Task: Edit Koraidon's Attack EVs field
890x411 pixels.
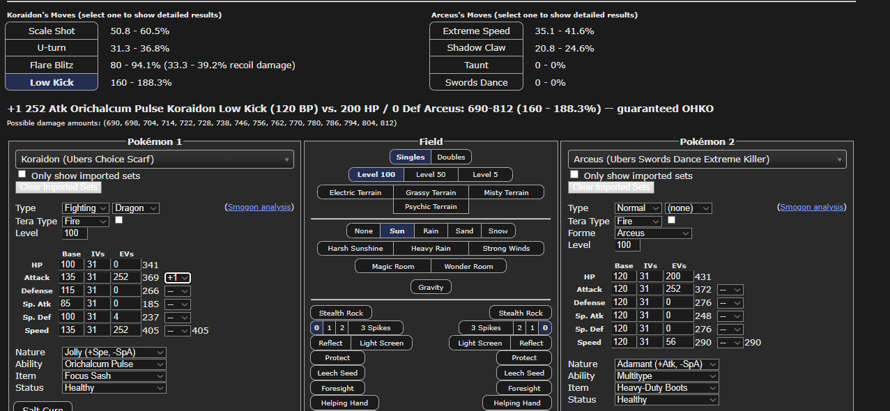Action: tap(125, 278)
